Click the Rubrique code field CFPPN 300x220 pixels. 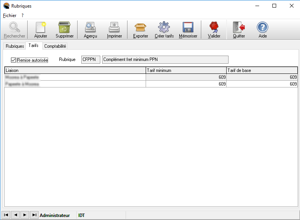[x=91, y=59]
